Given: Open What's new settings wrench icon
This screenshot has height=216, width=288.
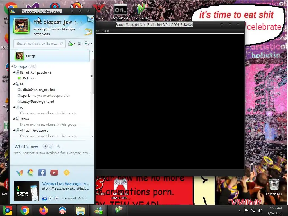Looking at the screenshot, I should pyautogui.click(x=58, y=146).
